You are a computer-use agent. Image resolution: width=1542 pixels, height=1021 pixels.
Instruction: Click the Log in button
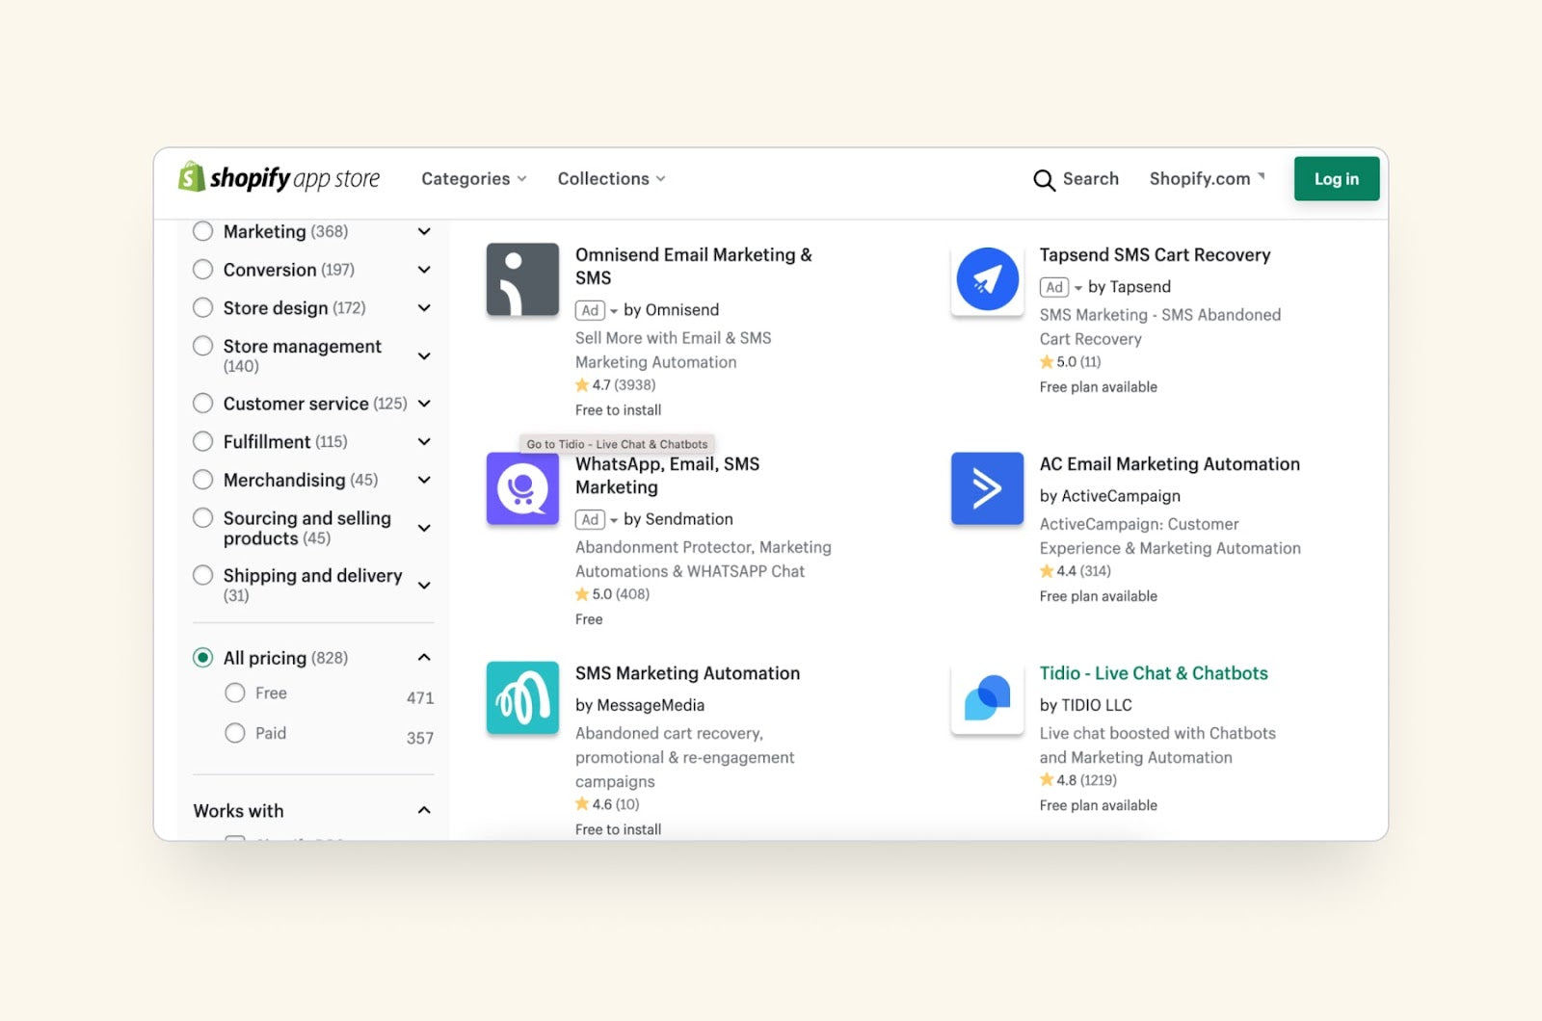coord(1336,178)
